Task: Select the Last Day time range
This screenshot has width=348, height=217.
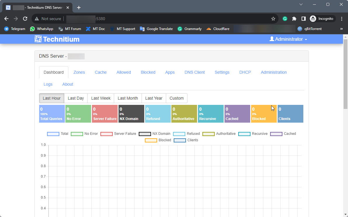Action: (76, 98)
